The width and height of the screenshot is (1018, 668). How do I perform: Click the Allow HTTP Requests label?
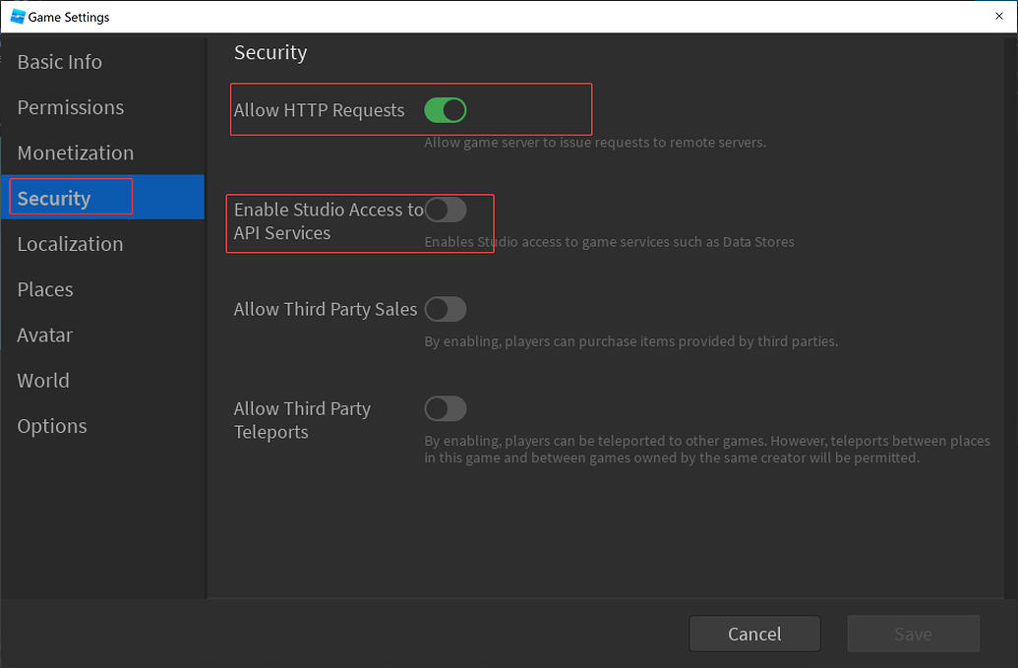[319, 110]
